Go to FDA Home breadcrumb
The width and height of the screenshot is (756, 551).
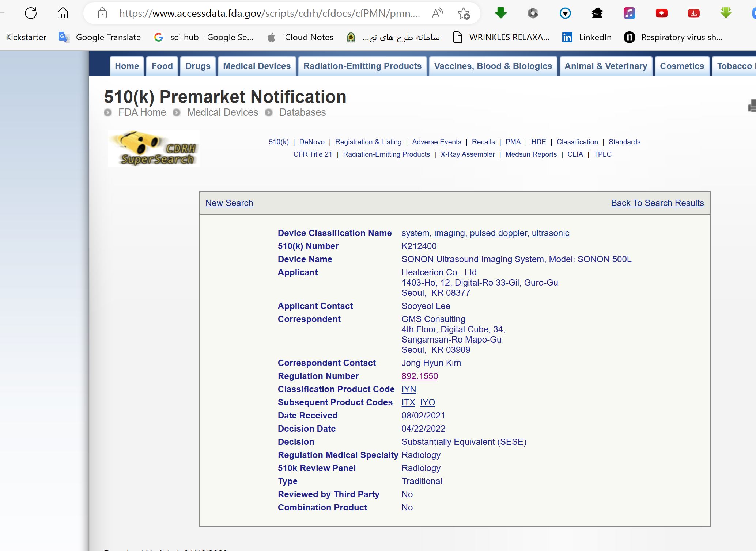142,112
